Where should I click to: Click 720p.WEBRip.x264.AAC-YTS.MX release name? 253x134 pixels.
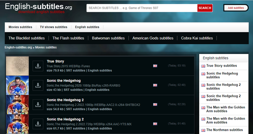pos(89,124)
